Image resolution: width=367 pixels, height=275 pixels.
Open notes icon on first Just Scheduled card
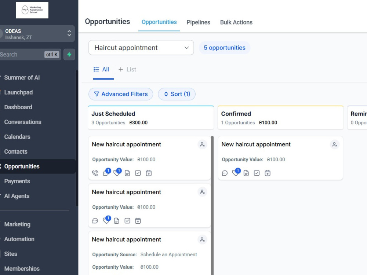tap(127, 173)
